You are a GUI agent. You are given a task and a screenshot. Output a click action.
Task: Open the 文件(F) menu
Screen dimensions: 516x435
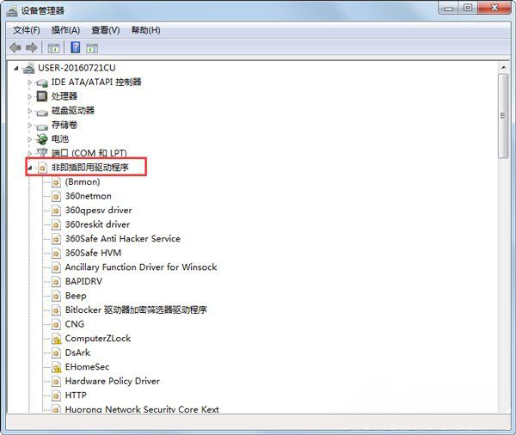coord(27,30)
